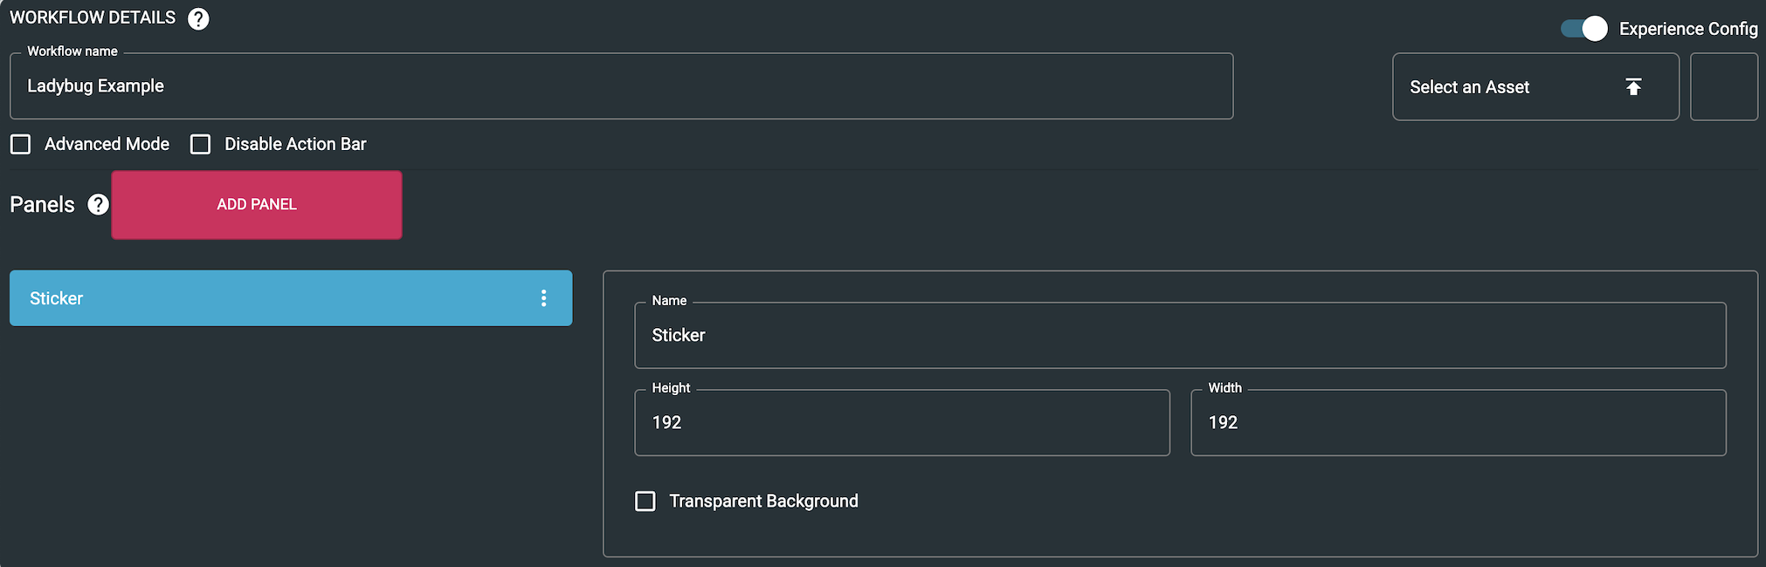Tick the Transparent Background checkbox

[645, 502]
